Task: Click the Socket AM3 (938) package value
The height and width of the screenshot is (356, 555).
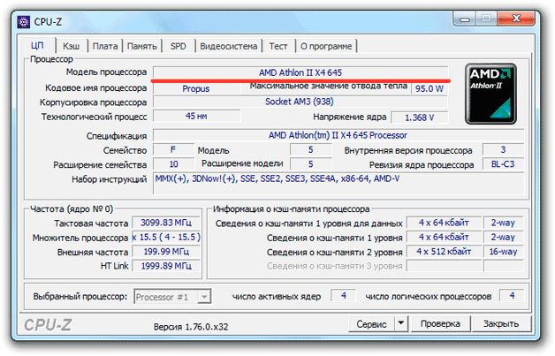Action: coord(300,102)
